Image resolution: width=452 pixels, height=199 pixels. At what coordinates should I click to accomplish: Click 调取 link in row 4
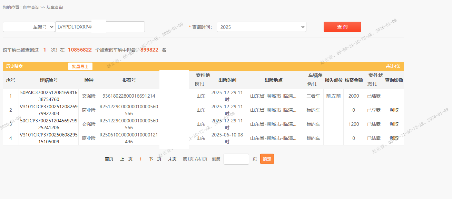click(394, 139)
